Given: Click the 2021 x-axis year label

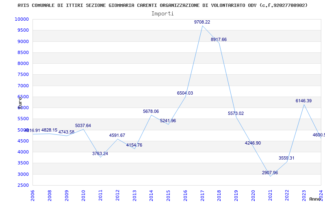Looking at the screenshot, I should (x=270, y=196).
